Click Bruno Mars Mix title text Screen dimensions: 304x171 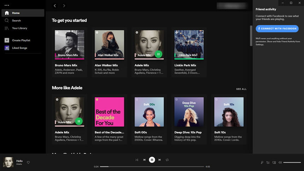(x=66, y=65)
